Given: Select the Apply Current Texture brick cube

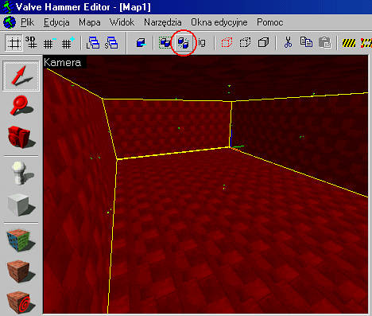Looking at the screenshot, I should coord(21,271).
